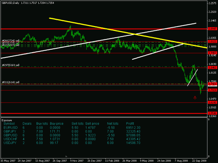The width and height of the screenshot is (218, 163).
Task: Click the 22 Sep 2008 date label
Action: pos(199,161)
